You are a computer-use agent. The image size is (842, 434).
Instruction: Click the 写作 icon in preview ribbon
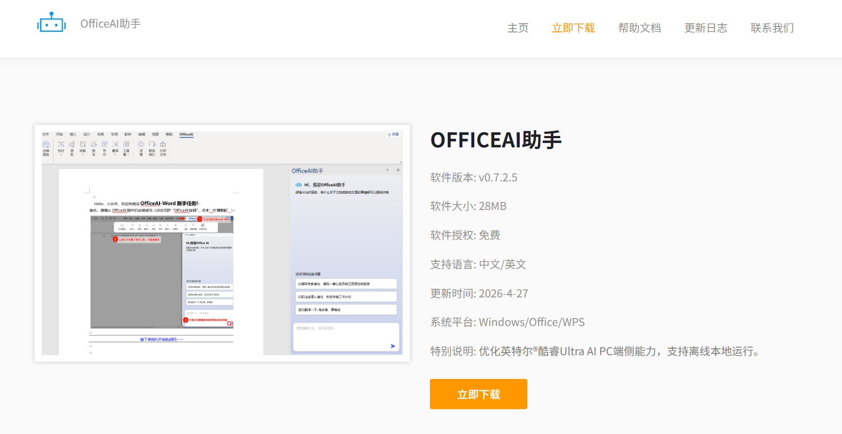point(104,144)
